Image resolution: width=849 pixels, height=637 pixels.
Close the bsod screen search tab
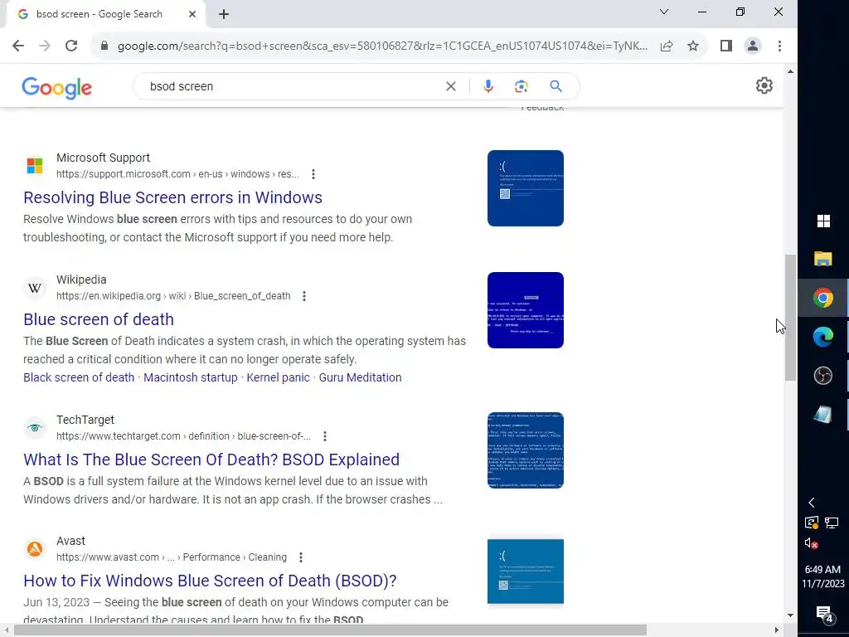click(192, 14)
